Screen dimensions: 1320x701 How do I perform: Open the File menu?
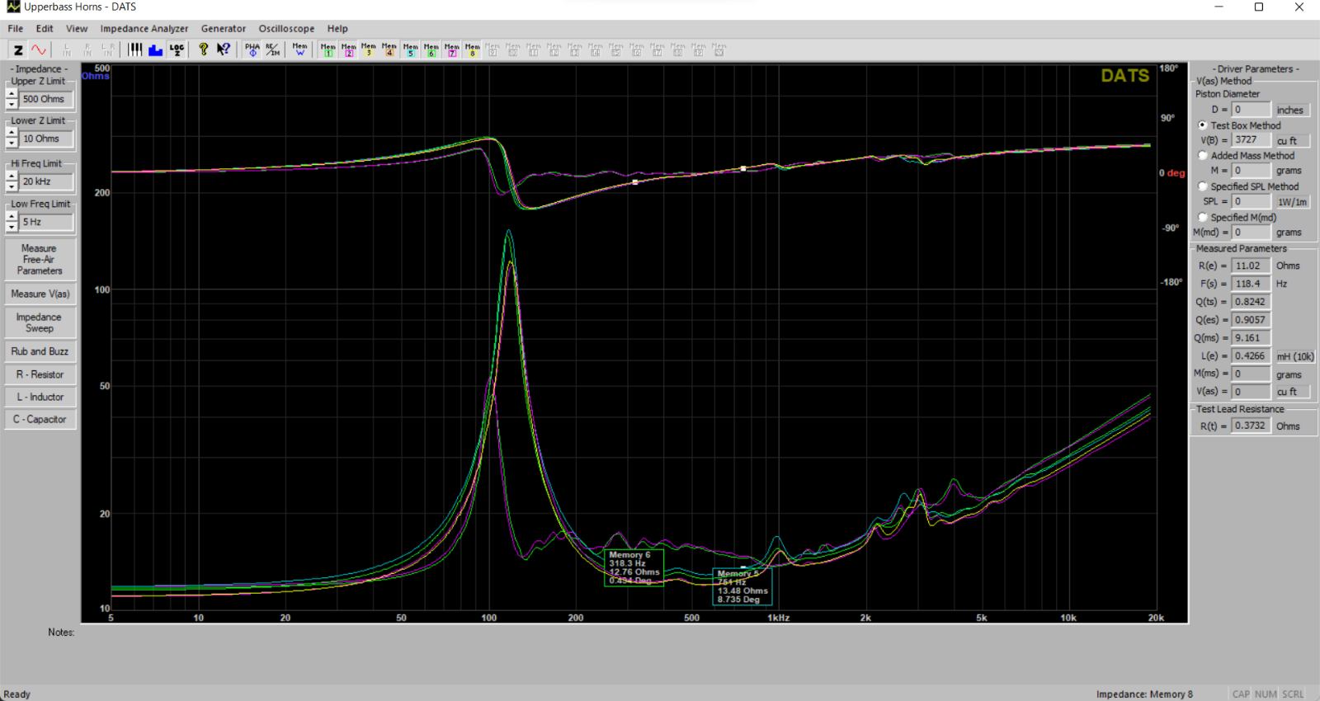16,28
